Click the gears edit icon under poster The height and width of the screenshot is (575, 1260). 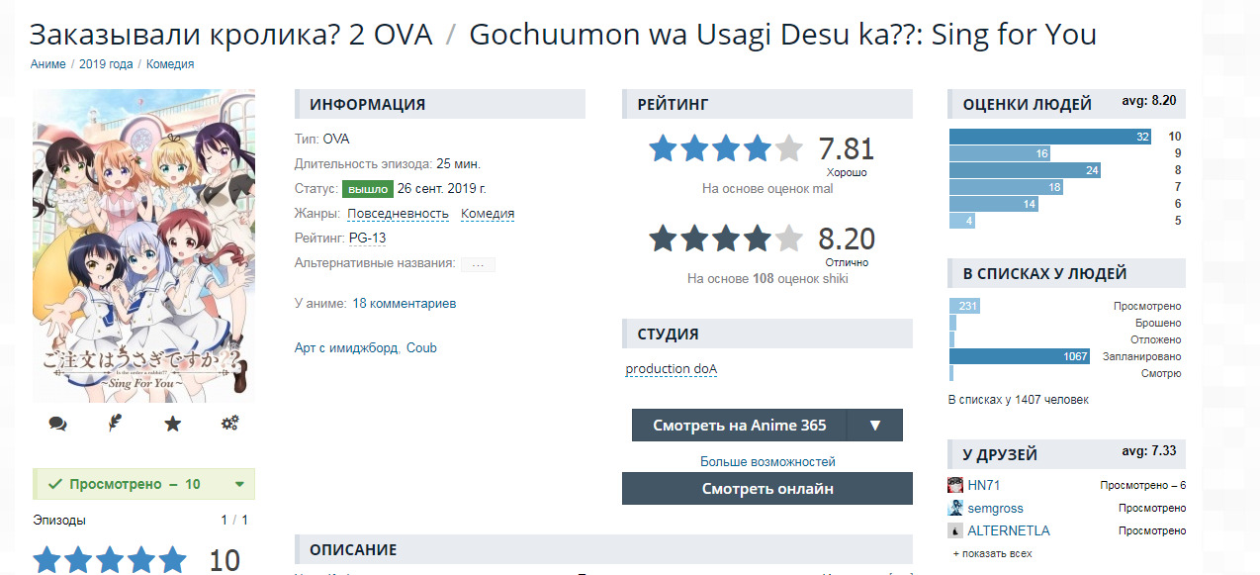pos(229,424)
